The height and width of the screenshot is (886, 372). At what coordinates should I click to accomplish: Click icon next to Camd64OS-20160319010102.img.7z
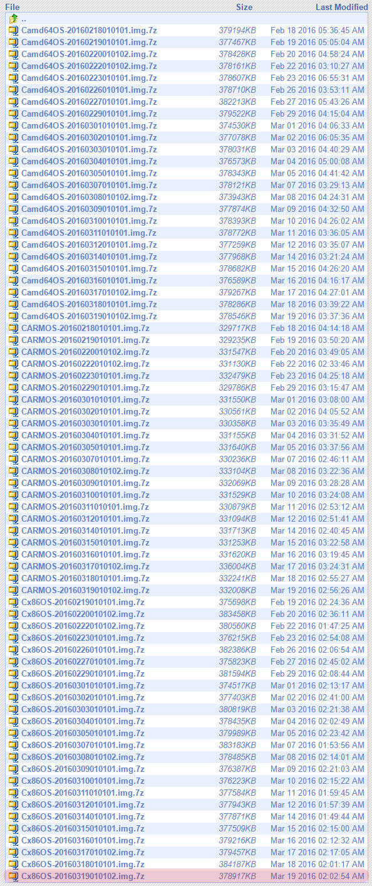coord(13,316)
